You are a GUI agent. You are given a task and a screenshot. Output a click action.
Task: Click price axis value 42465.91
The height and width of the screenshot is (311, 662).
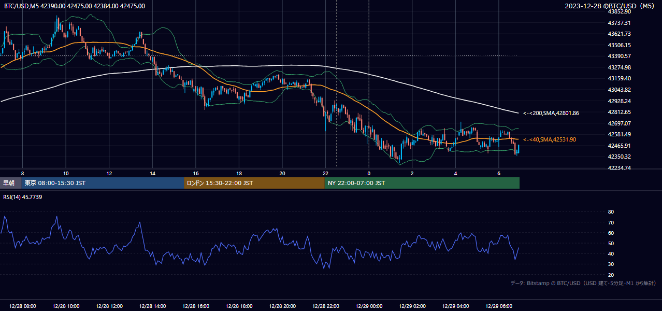[619, 146]
